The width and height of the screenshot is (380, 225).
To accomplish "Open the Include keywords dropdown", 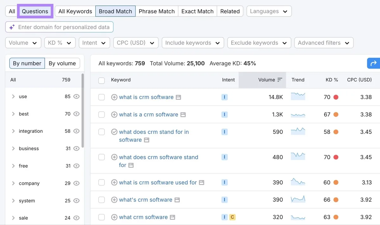I will (193, 43).
